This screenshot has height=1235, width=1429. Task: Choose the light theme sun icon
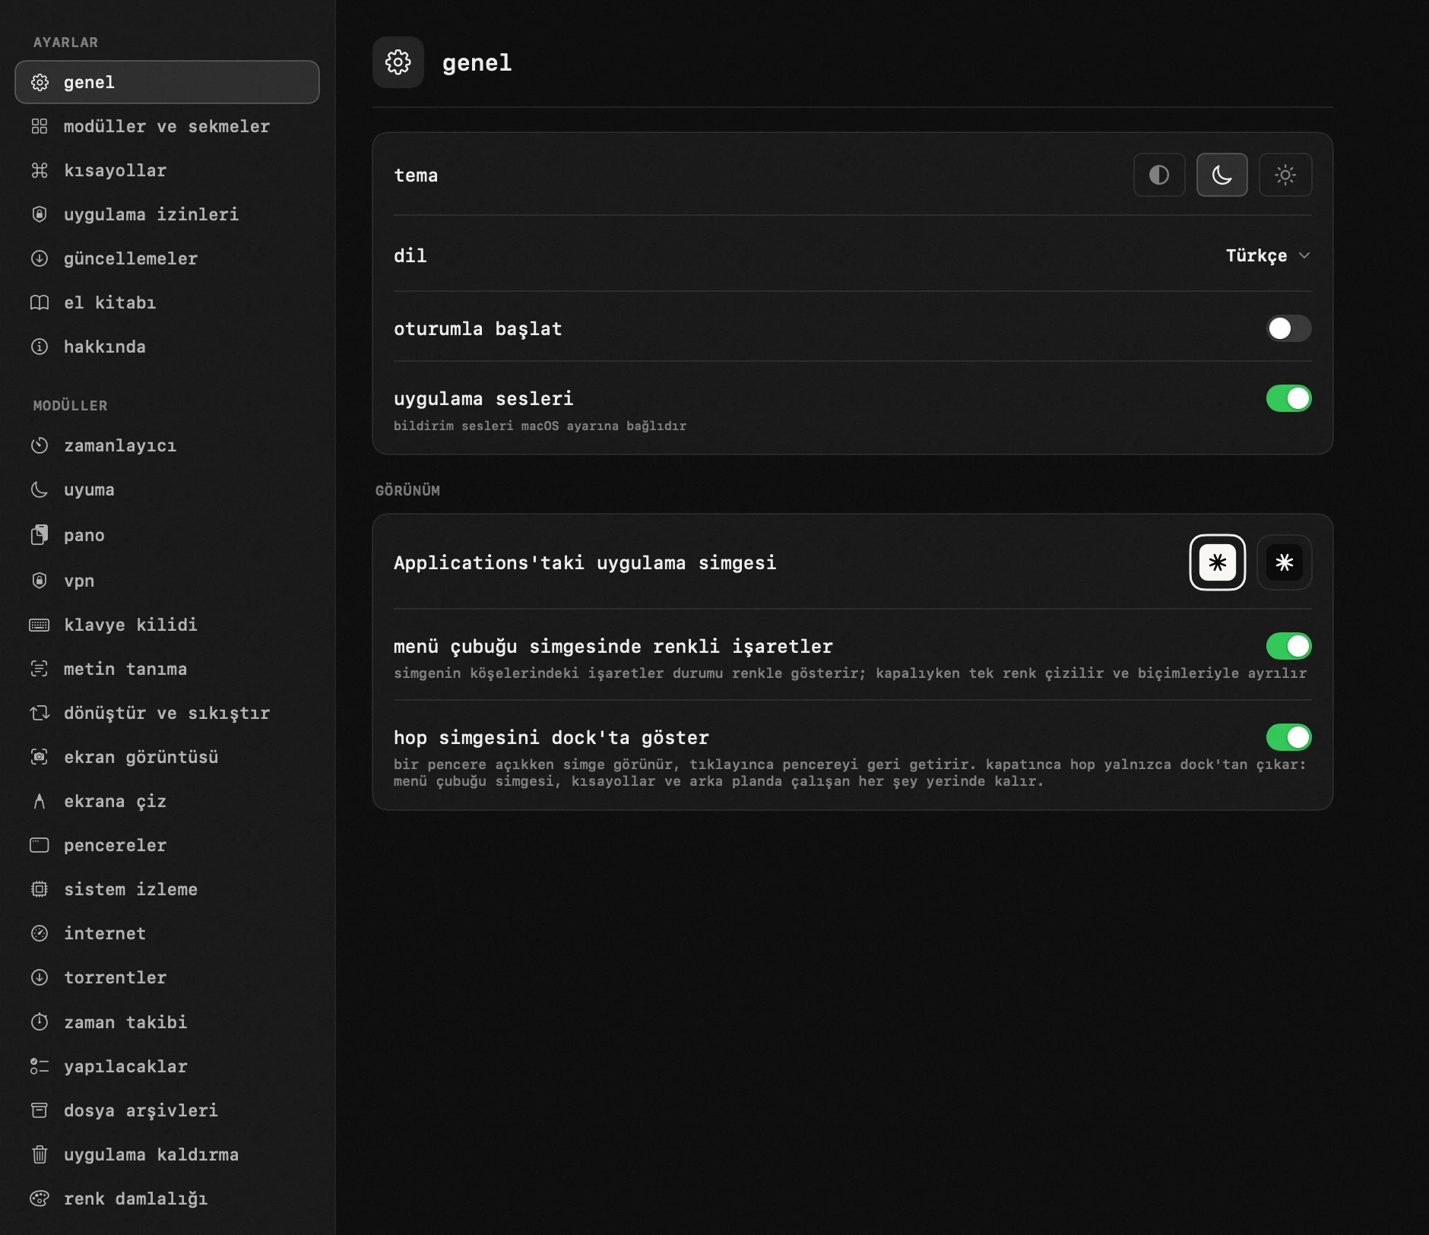1285,175
